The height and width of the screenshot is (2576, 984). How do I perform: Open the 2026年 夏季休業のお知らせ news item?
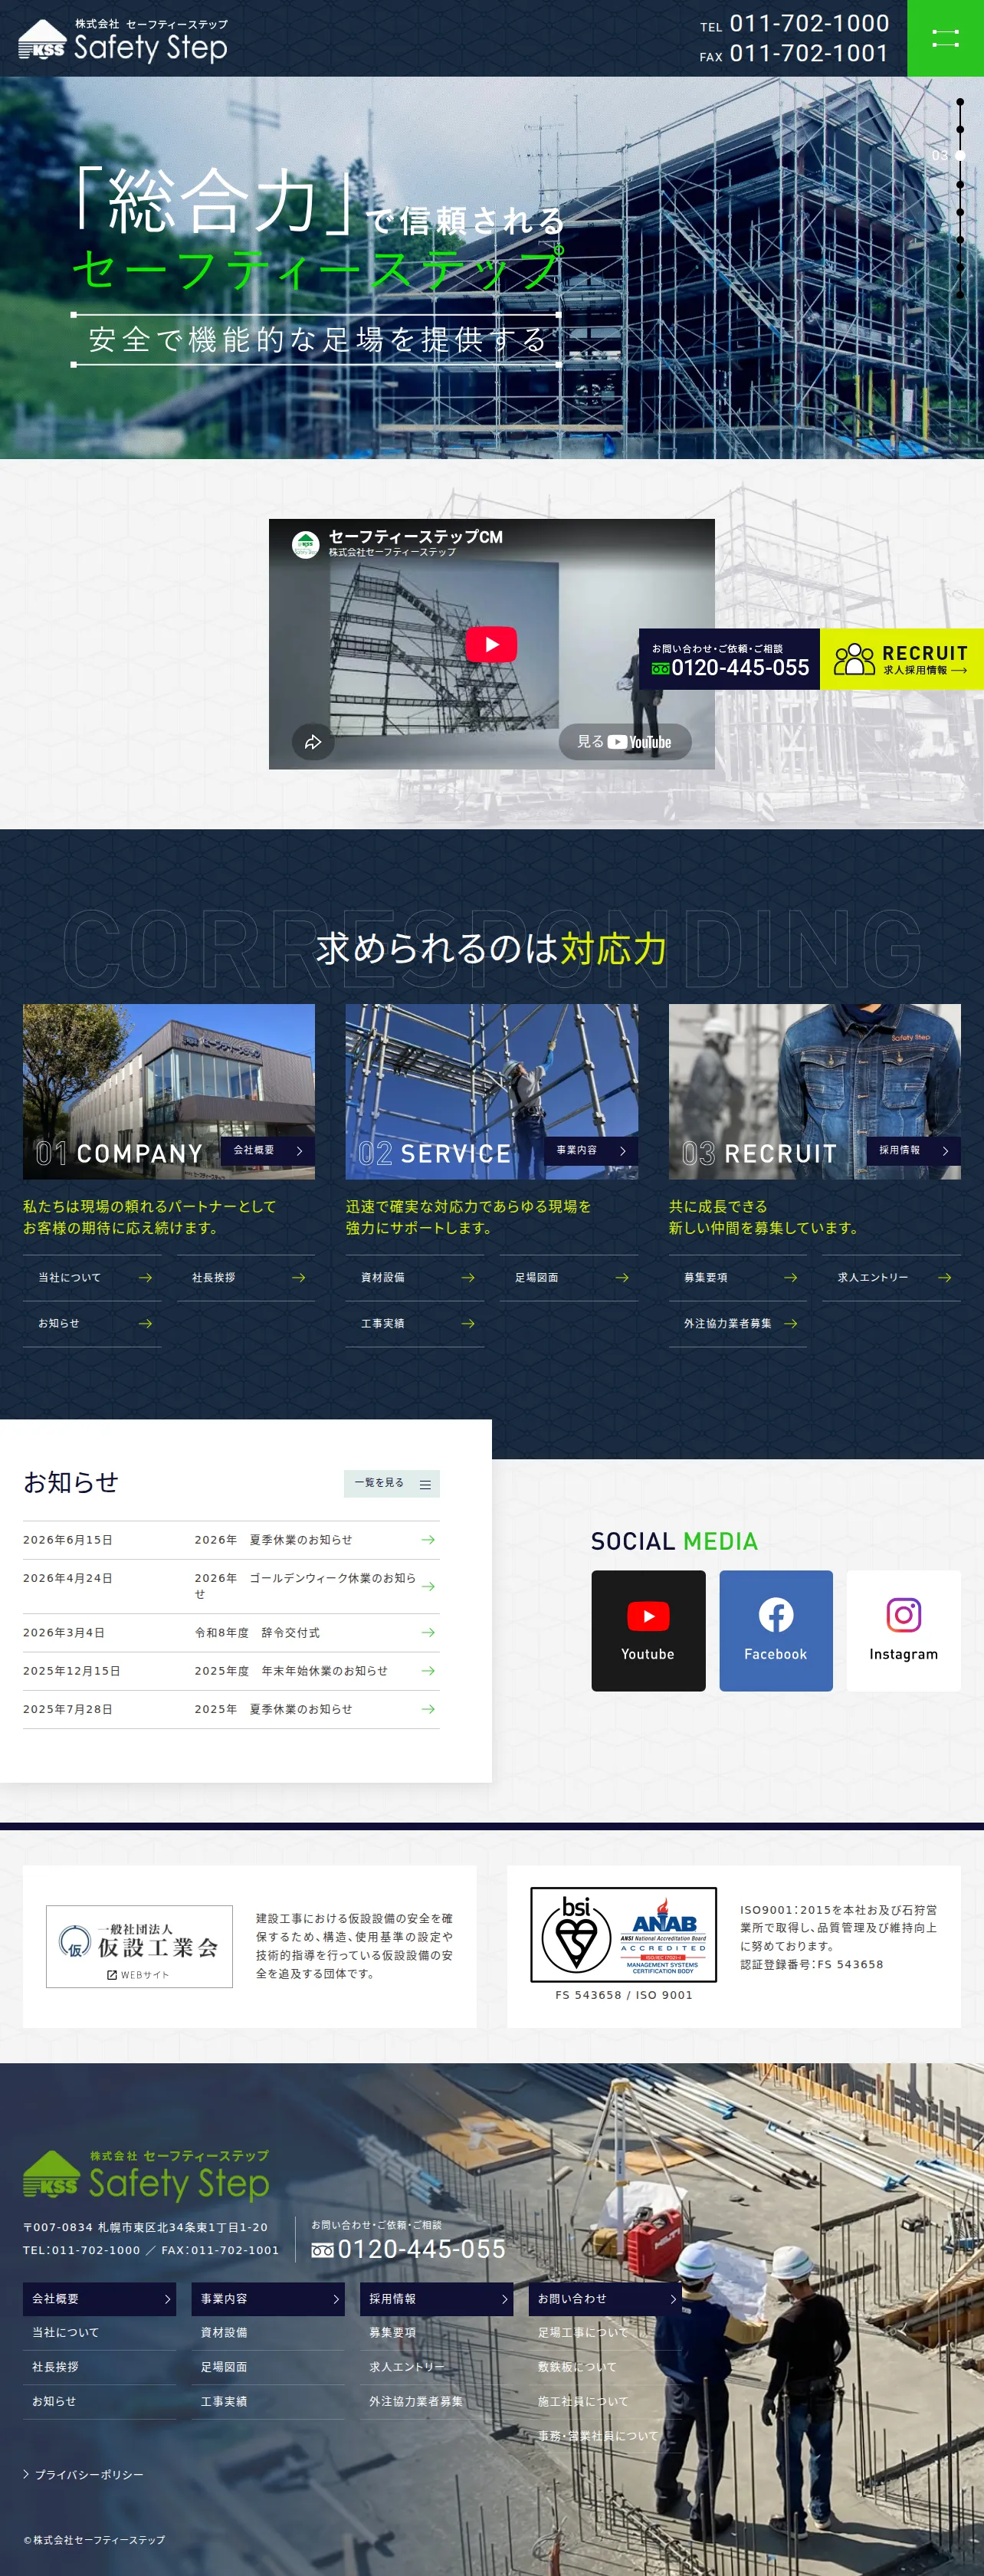pos(231,1540)
